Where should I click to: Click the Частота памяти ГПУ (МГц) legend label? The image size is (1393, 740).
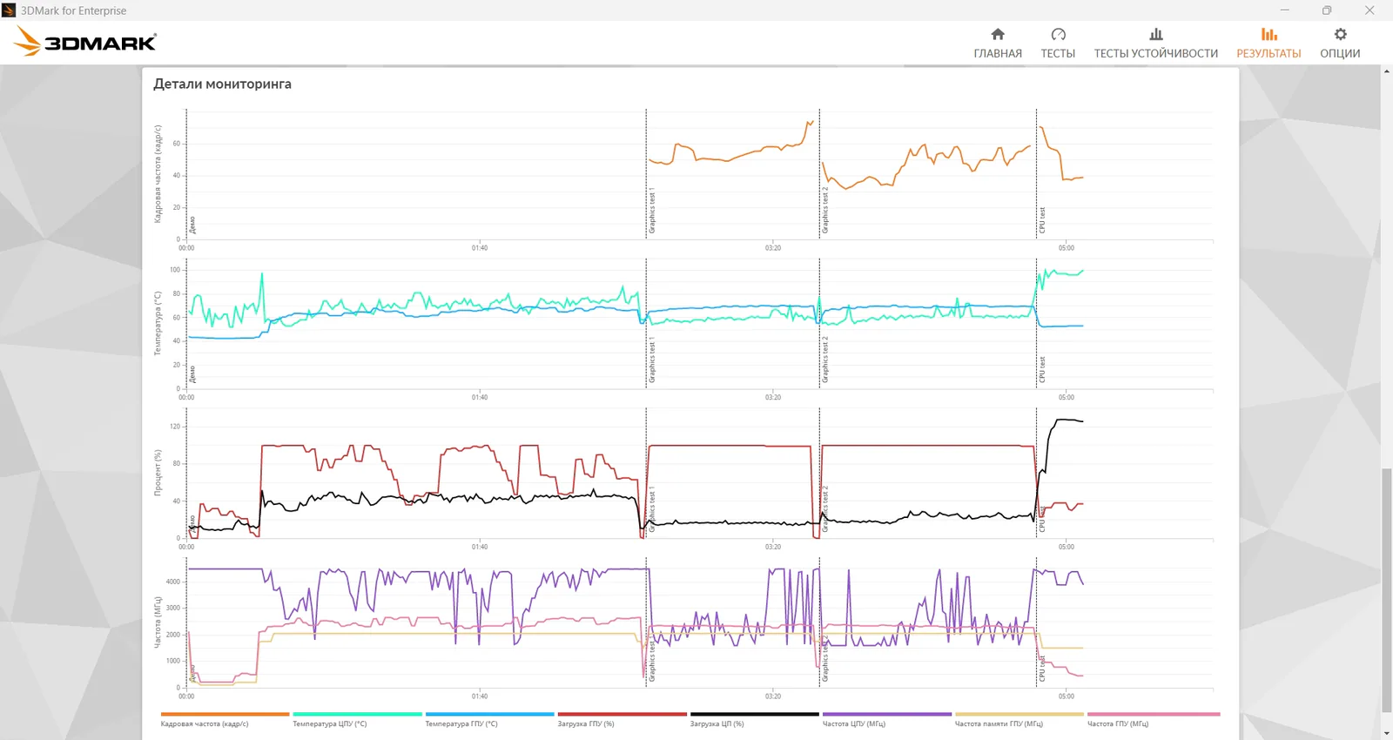click(x=999, y=723)
